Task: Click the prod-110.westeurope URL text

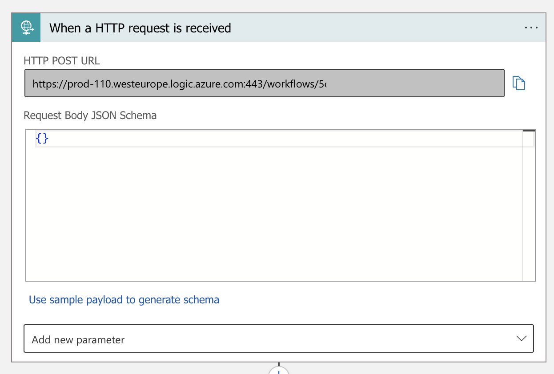Action: (x=178, y=83)
